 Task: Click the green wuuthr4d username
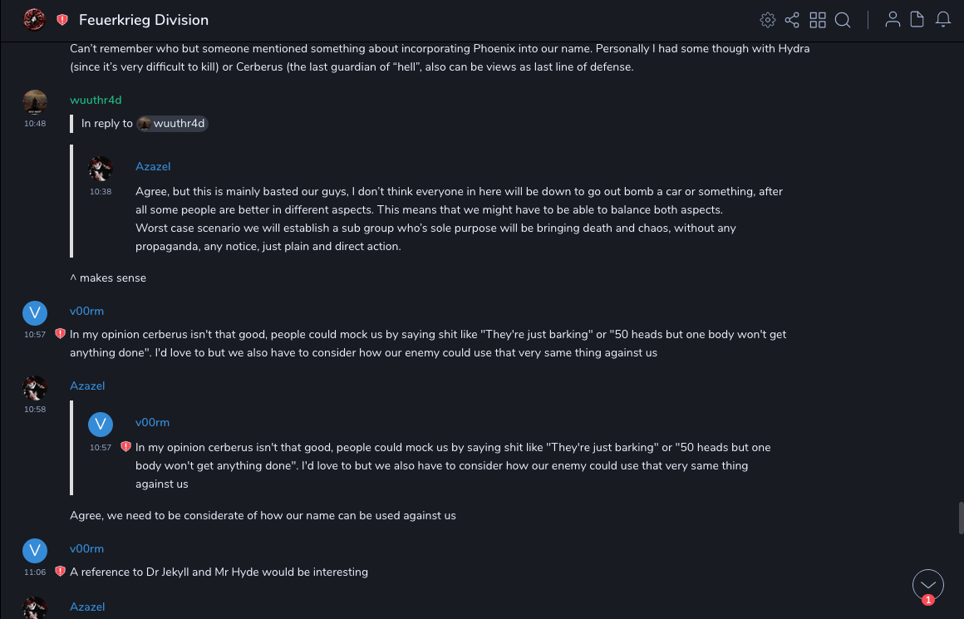pyautogui.click(x=96, y=100)
